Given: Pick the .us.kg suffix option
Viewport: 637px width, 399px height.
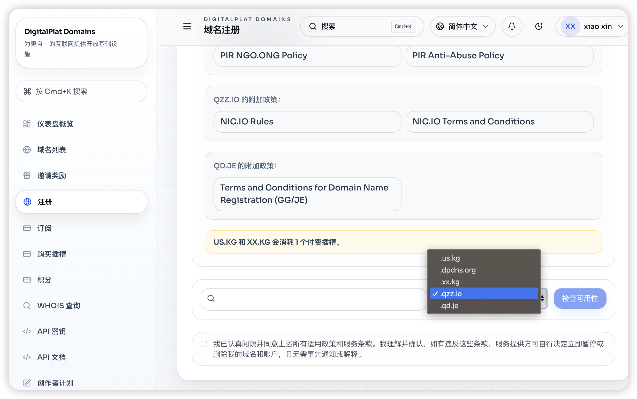Looking at the screenshot, I should coord(450,258).
